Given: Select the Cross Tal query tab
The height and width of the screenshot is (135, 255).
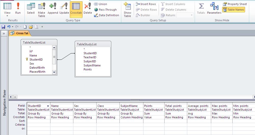Looking at the screenshot, I should 20,33.
